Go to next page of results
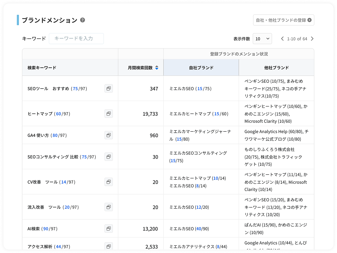Screen dimensions: 337x253 pyautogui.click(x=312, y=39)
